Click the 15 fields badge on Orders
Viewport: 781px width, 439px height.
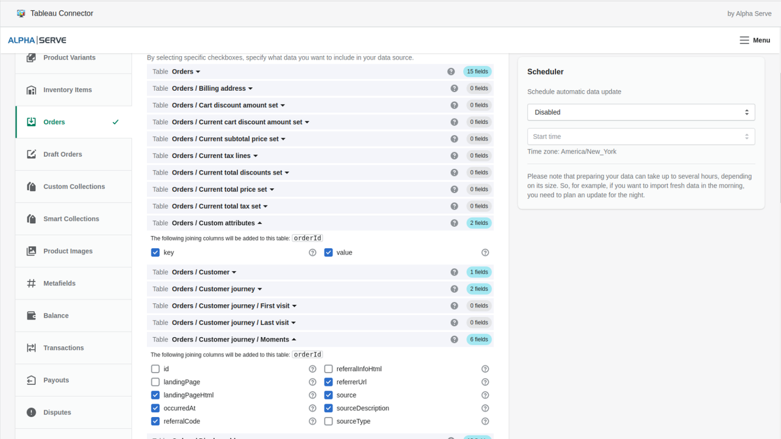(x=477, y=71)
